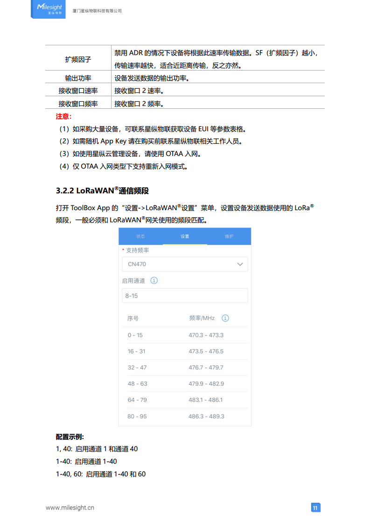Click the 序号 column header
370x524 pixels.
(x=133, y=319)
